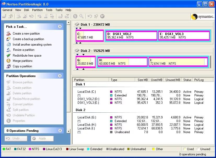Screen dimensions: 216x158
Task: Click the Disk 1 drive icon
Action: [77, 24]
